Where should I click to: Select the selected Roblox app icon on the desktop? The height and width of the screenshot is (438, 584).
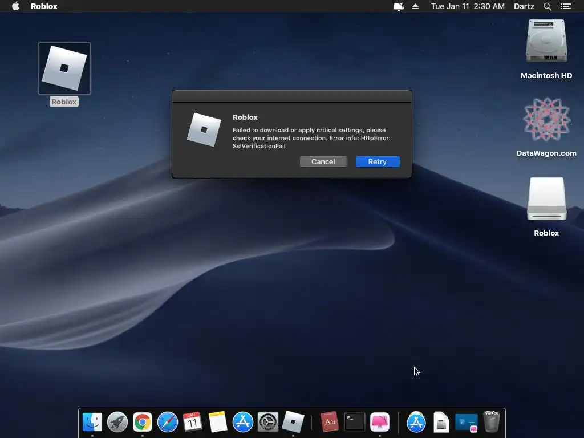tap(64, 68)
